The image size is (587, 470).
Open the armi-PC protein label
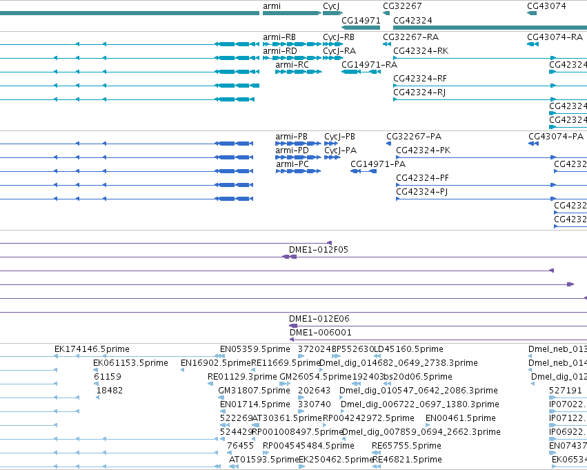292,164
